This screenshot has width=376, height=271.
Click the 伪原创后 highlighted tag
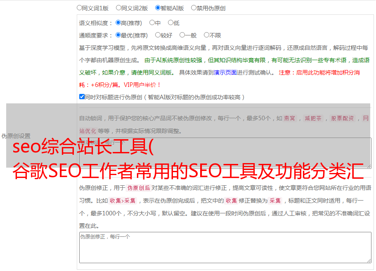(139, 188)
